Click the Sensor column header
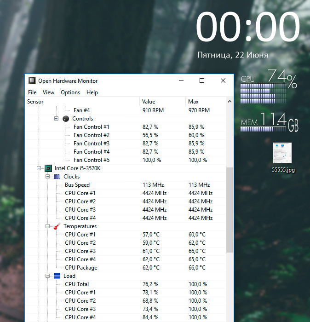The height and width of the screenshot is (322, 310). point(82,102)
